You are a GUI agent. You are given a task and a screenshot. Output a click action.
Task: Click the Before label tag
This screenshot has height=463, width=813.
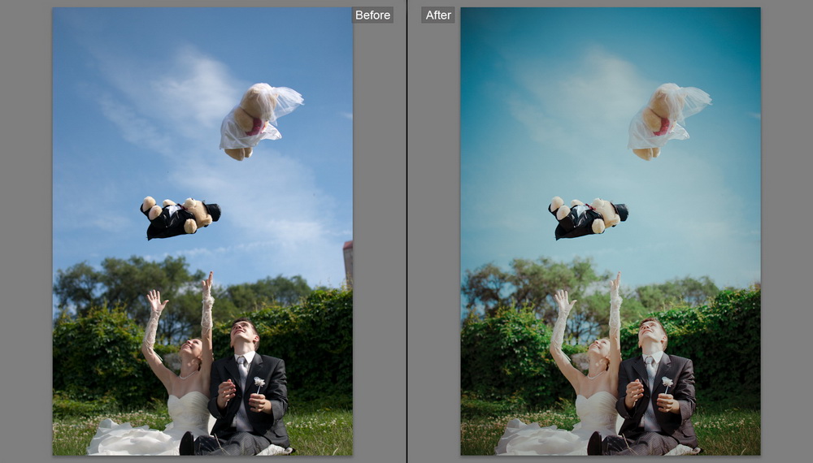click(372, 15)
